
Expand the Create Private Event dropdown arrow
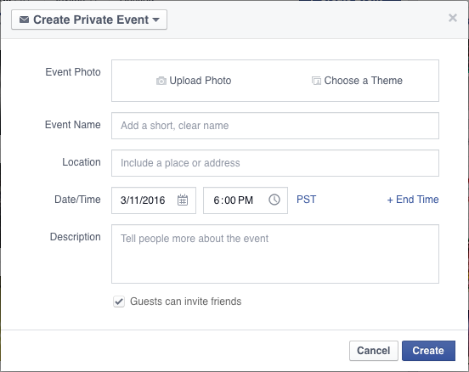[155, 20]
